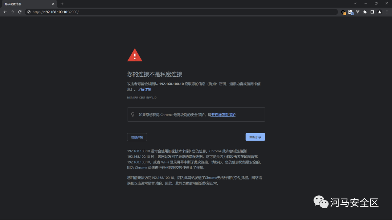Screen dimensions: 392x220
Task: Collapse details with 隐藏详情
Action: click(x=137, y=137)
